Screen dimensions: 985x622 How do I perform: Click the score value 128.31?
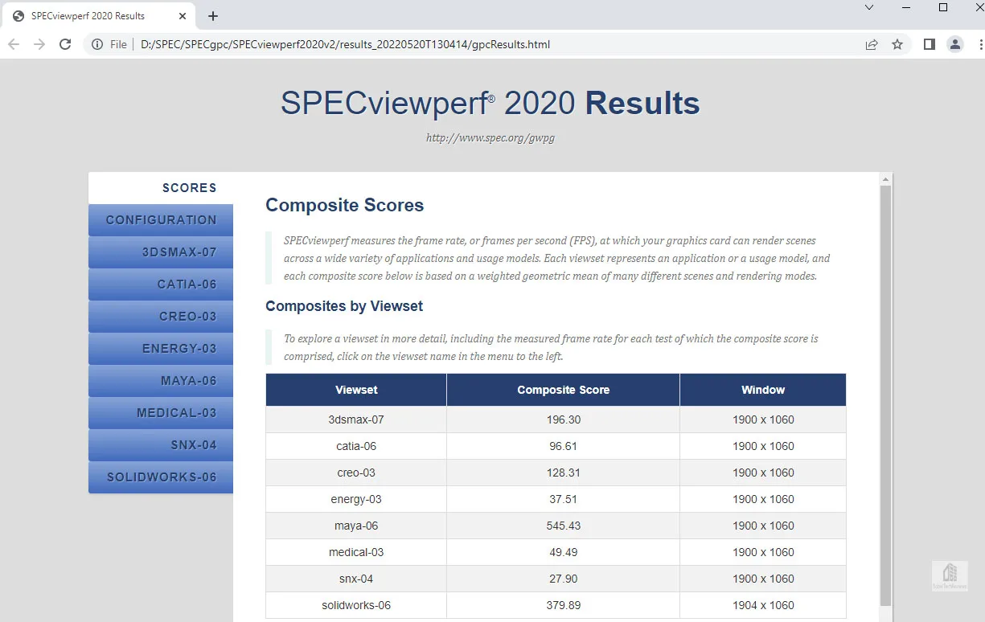point(563,473)
